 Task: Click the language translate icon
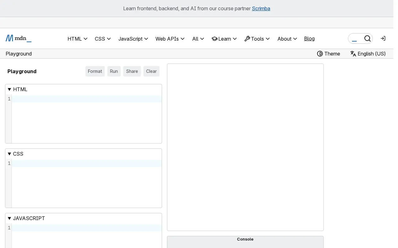pos(353,54)
